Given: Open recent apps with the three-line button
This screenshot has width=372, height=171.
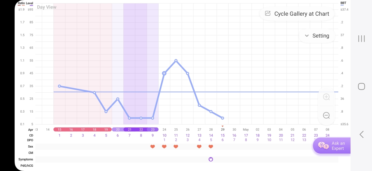Looking at the screenshot, I should click(x=361, y=38).
